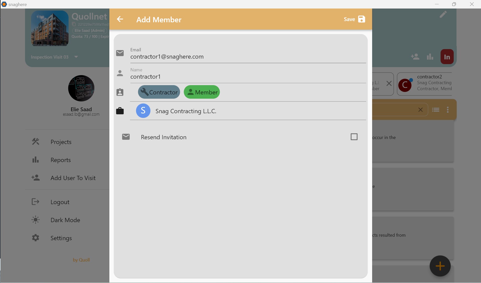Viewport: 481px width, 283px height.
Task: Open Reports from the side menu
Action: click(61, 160)
